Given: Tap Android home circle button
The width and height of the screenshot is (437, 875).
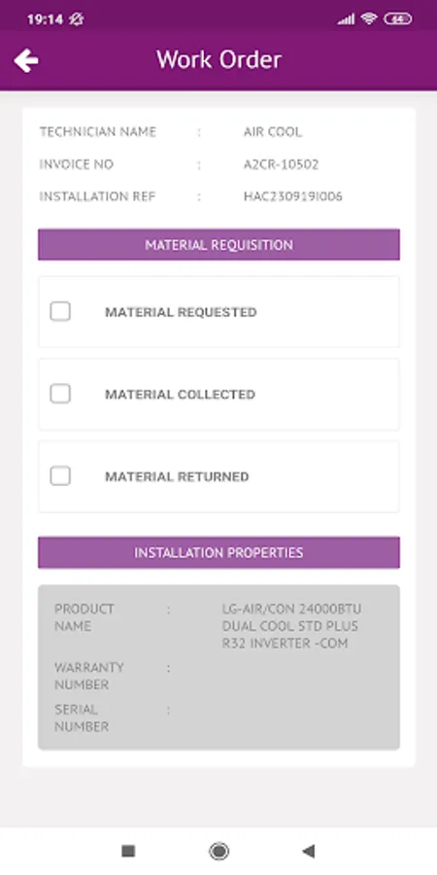Looking at the screenshot, I should coord(218,851).
